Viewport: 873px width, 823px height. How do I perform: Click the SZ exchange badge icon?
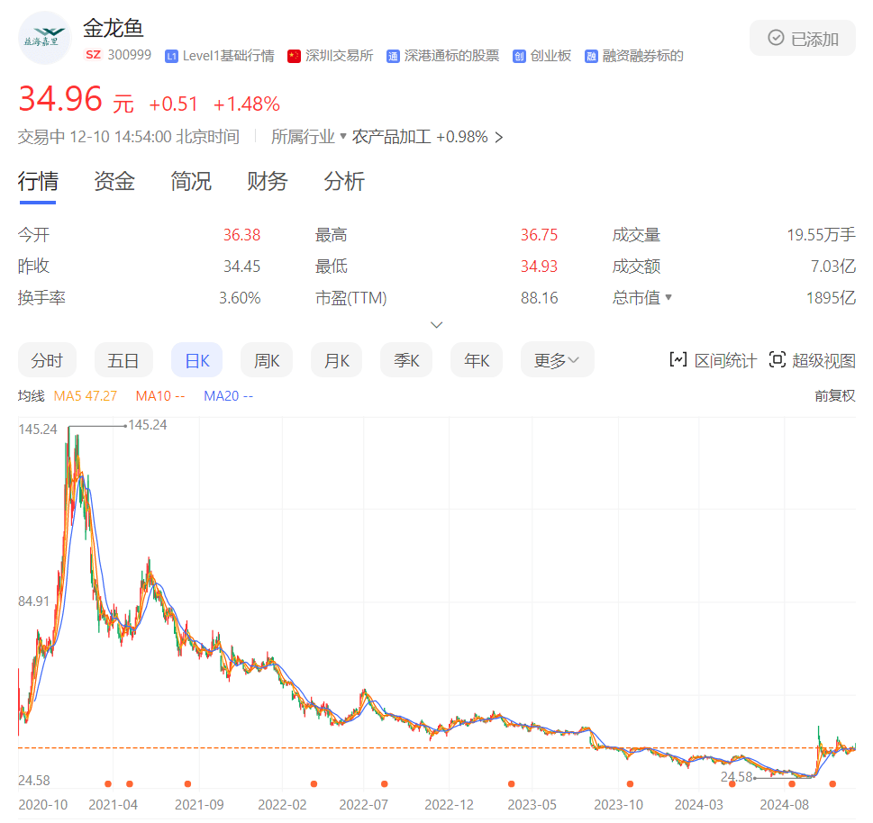point(93,55)
